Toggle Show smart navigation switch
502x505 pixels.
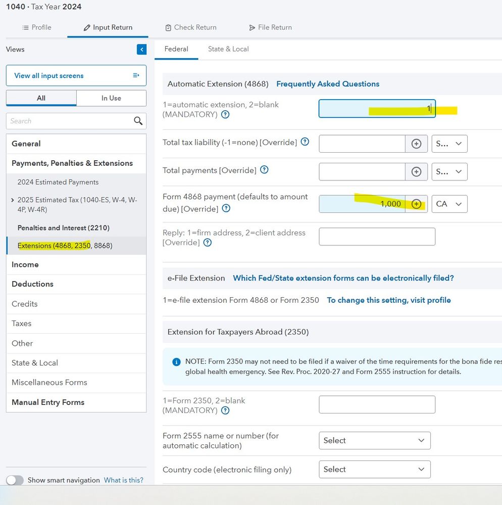tap(15, 480)
